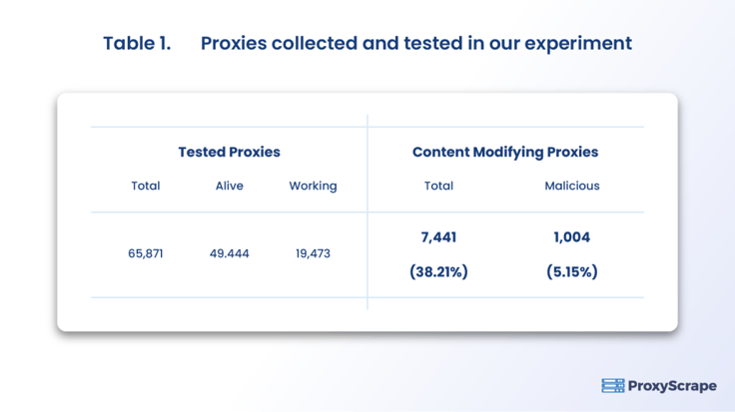Click the Total subheader under Content Modifying Proxies
This screenshot has width=735, height=412.
pos(438,186)
